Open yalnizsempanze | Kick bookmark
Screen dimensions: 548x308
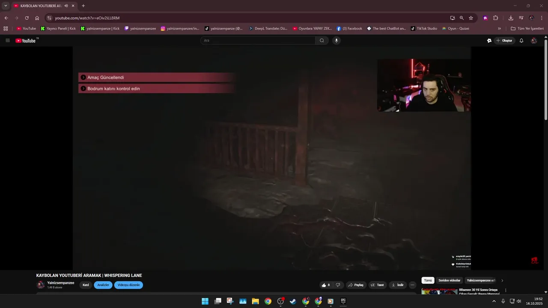click(x=100, y=29)
